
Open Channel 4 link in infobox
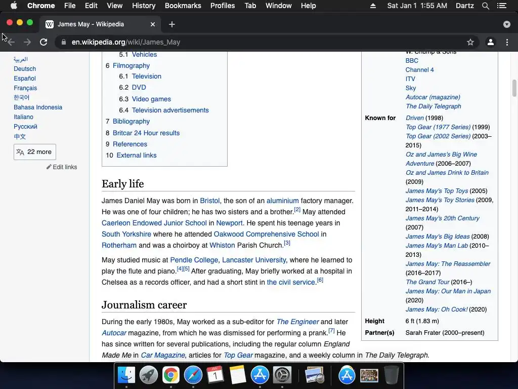419,70
